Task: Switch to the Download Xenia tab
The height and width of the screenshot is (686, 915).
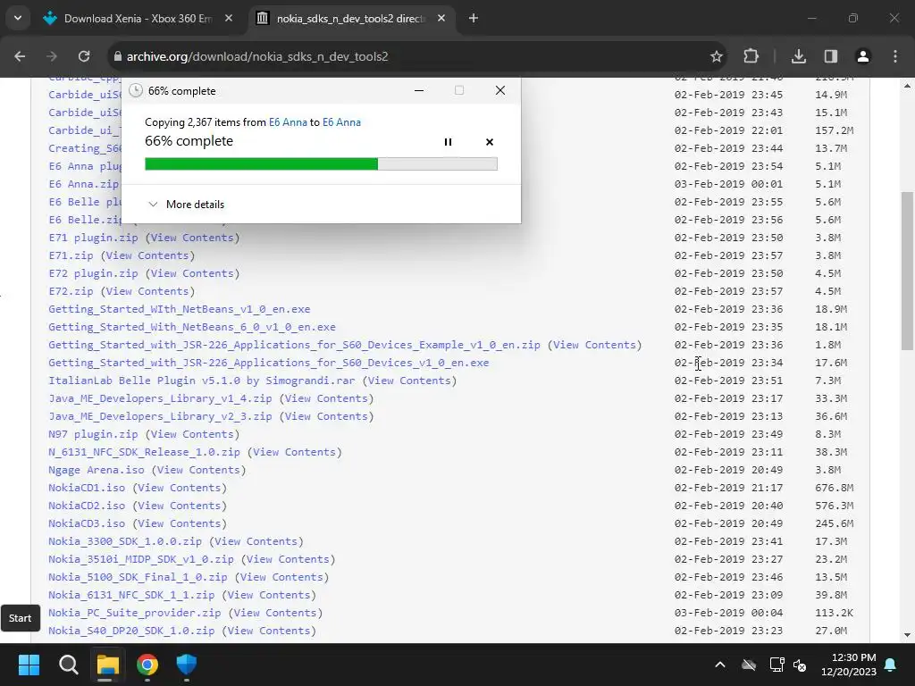Action: point(139,19)
